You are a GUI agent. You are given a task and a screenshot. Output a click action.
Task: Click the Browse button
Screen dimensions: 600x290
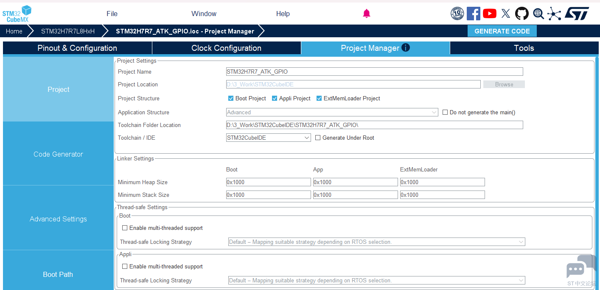click(x=504, y=84)
